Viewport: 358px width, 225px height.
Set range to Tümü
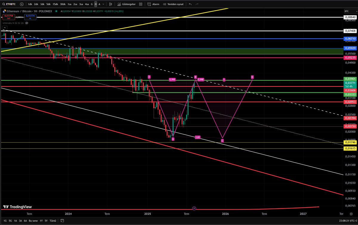click(x=53, y=221)
